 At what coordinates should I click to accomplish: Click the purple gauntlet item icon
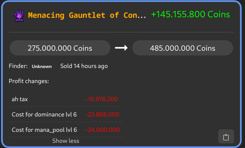19,16
